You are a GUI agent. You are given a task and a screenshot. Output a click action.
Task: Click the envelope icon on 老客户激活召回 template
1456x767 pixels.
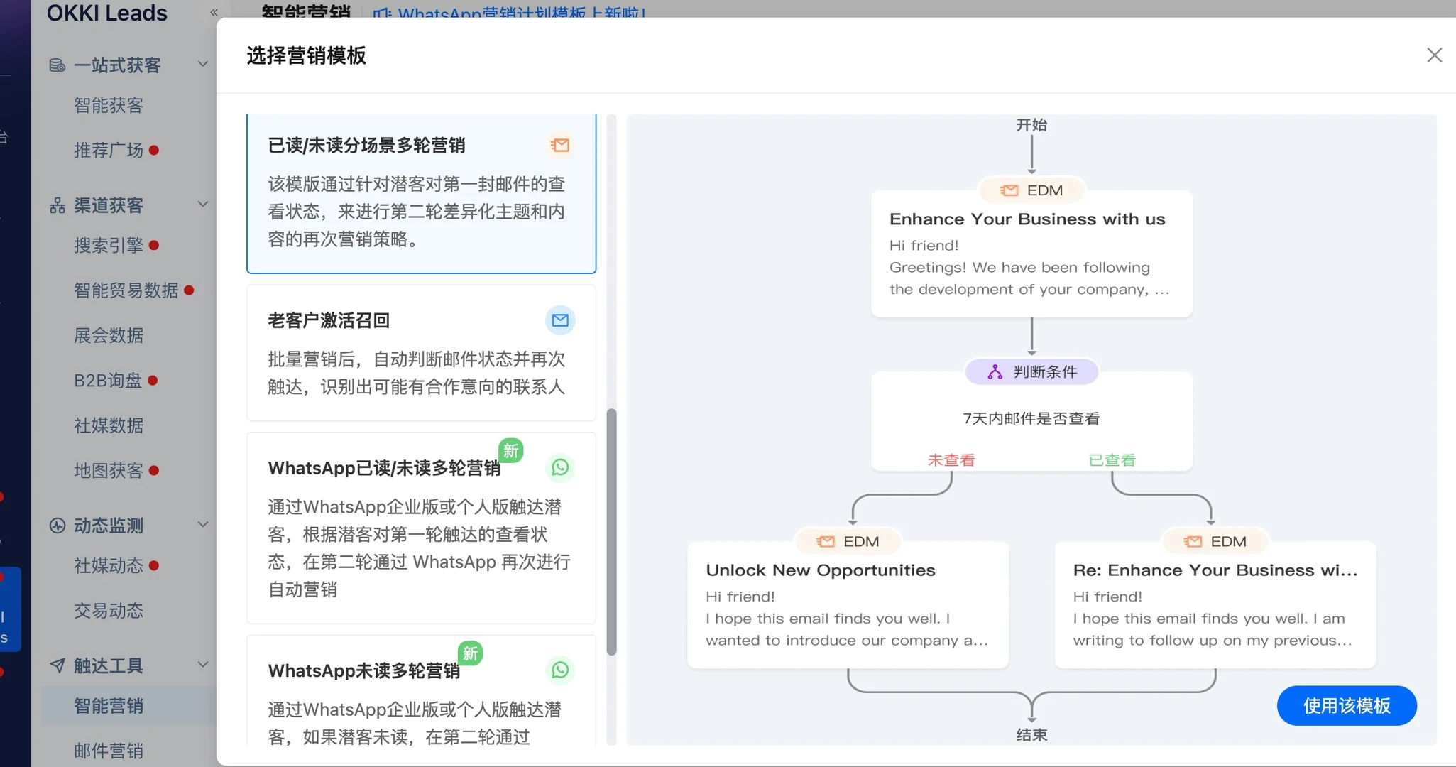560,320
